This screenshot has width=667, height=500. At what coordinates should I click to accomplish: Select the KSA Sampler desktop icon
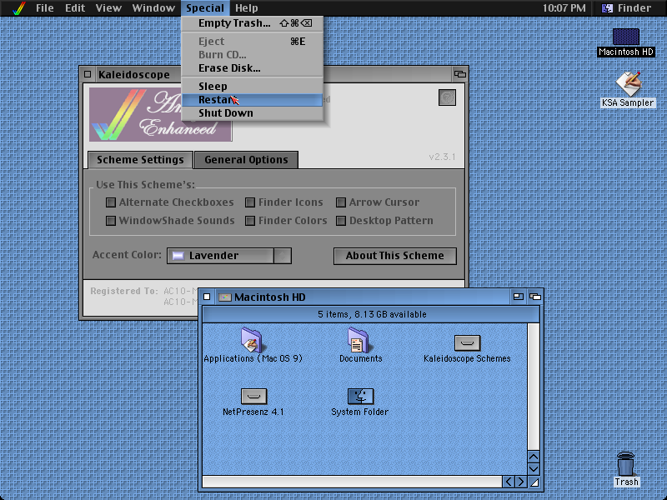click(x=628, y=84)
